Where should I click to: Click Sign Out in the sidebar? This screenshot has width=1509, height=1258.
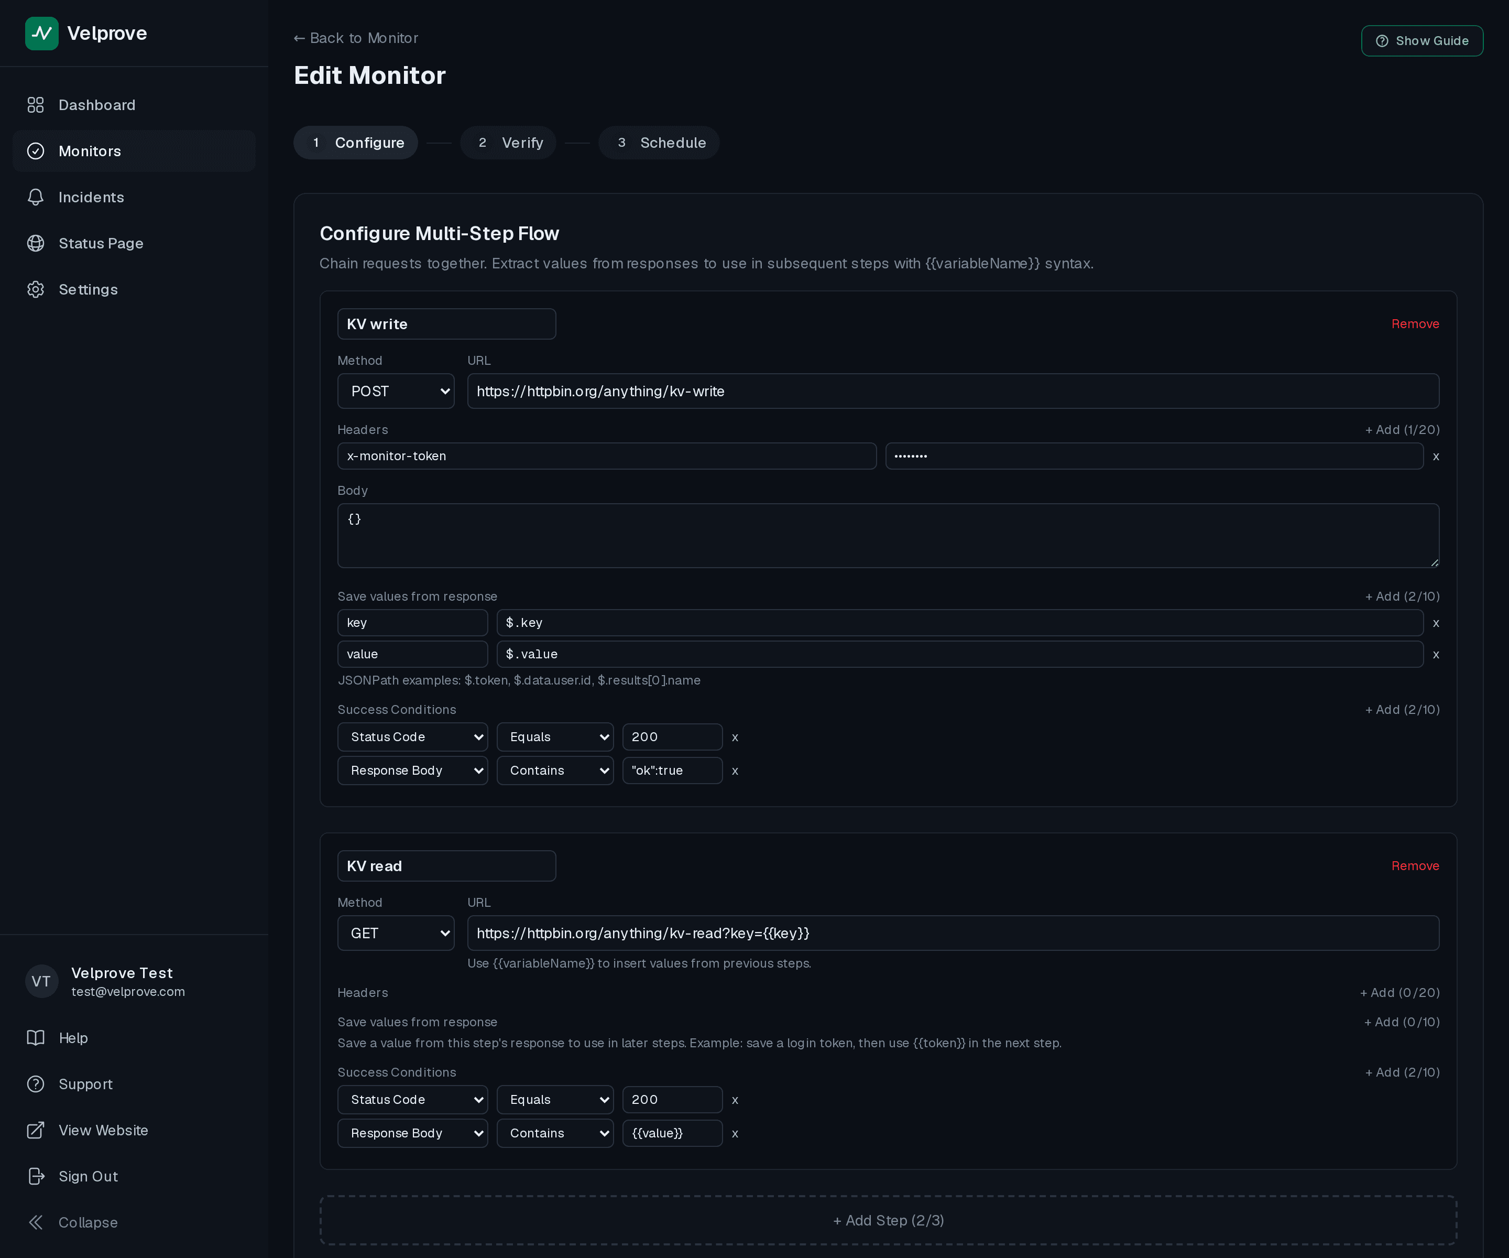click(x=134, y=1176)
